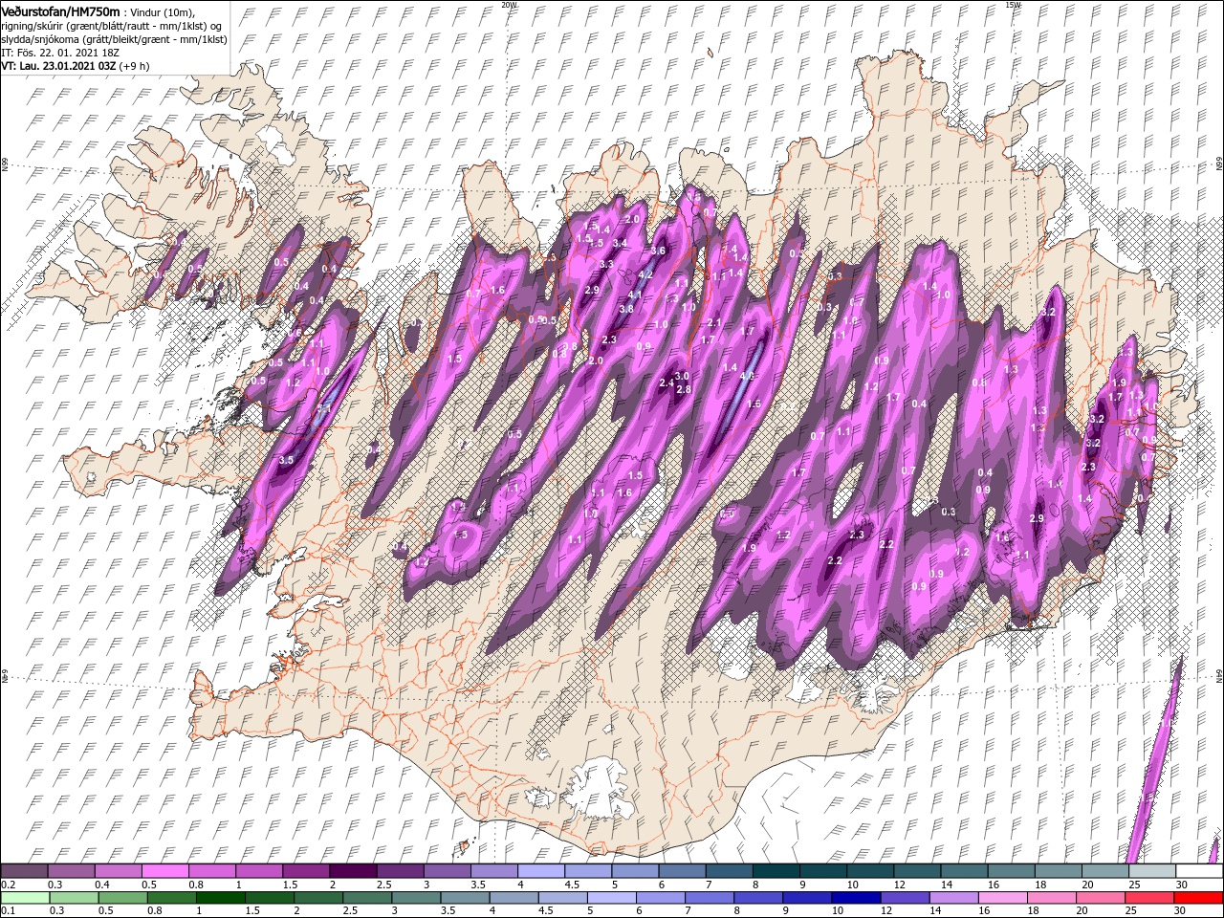This screenshot has height=918, width=1224.
Task: Click the 20W longitude label
Action: (x=508, y=5)
